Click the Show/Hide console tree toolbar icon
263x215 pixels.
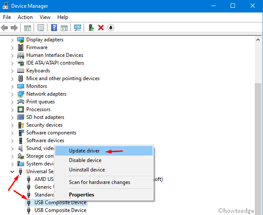28,28
